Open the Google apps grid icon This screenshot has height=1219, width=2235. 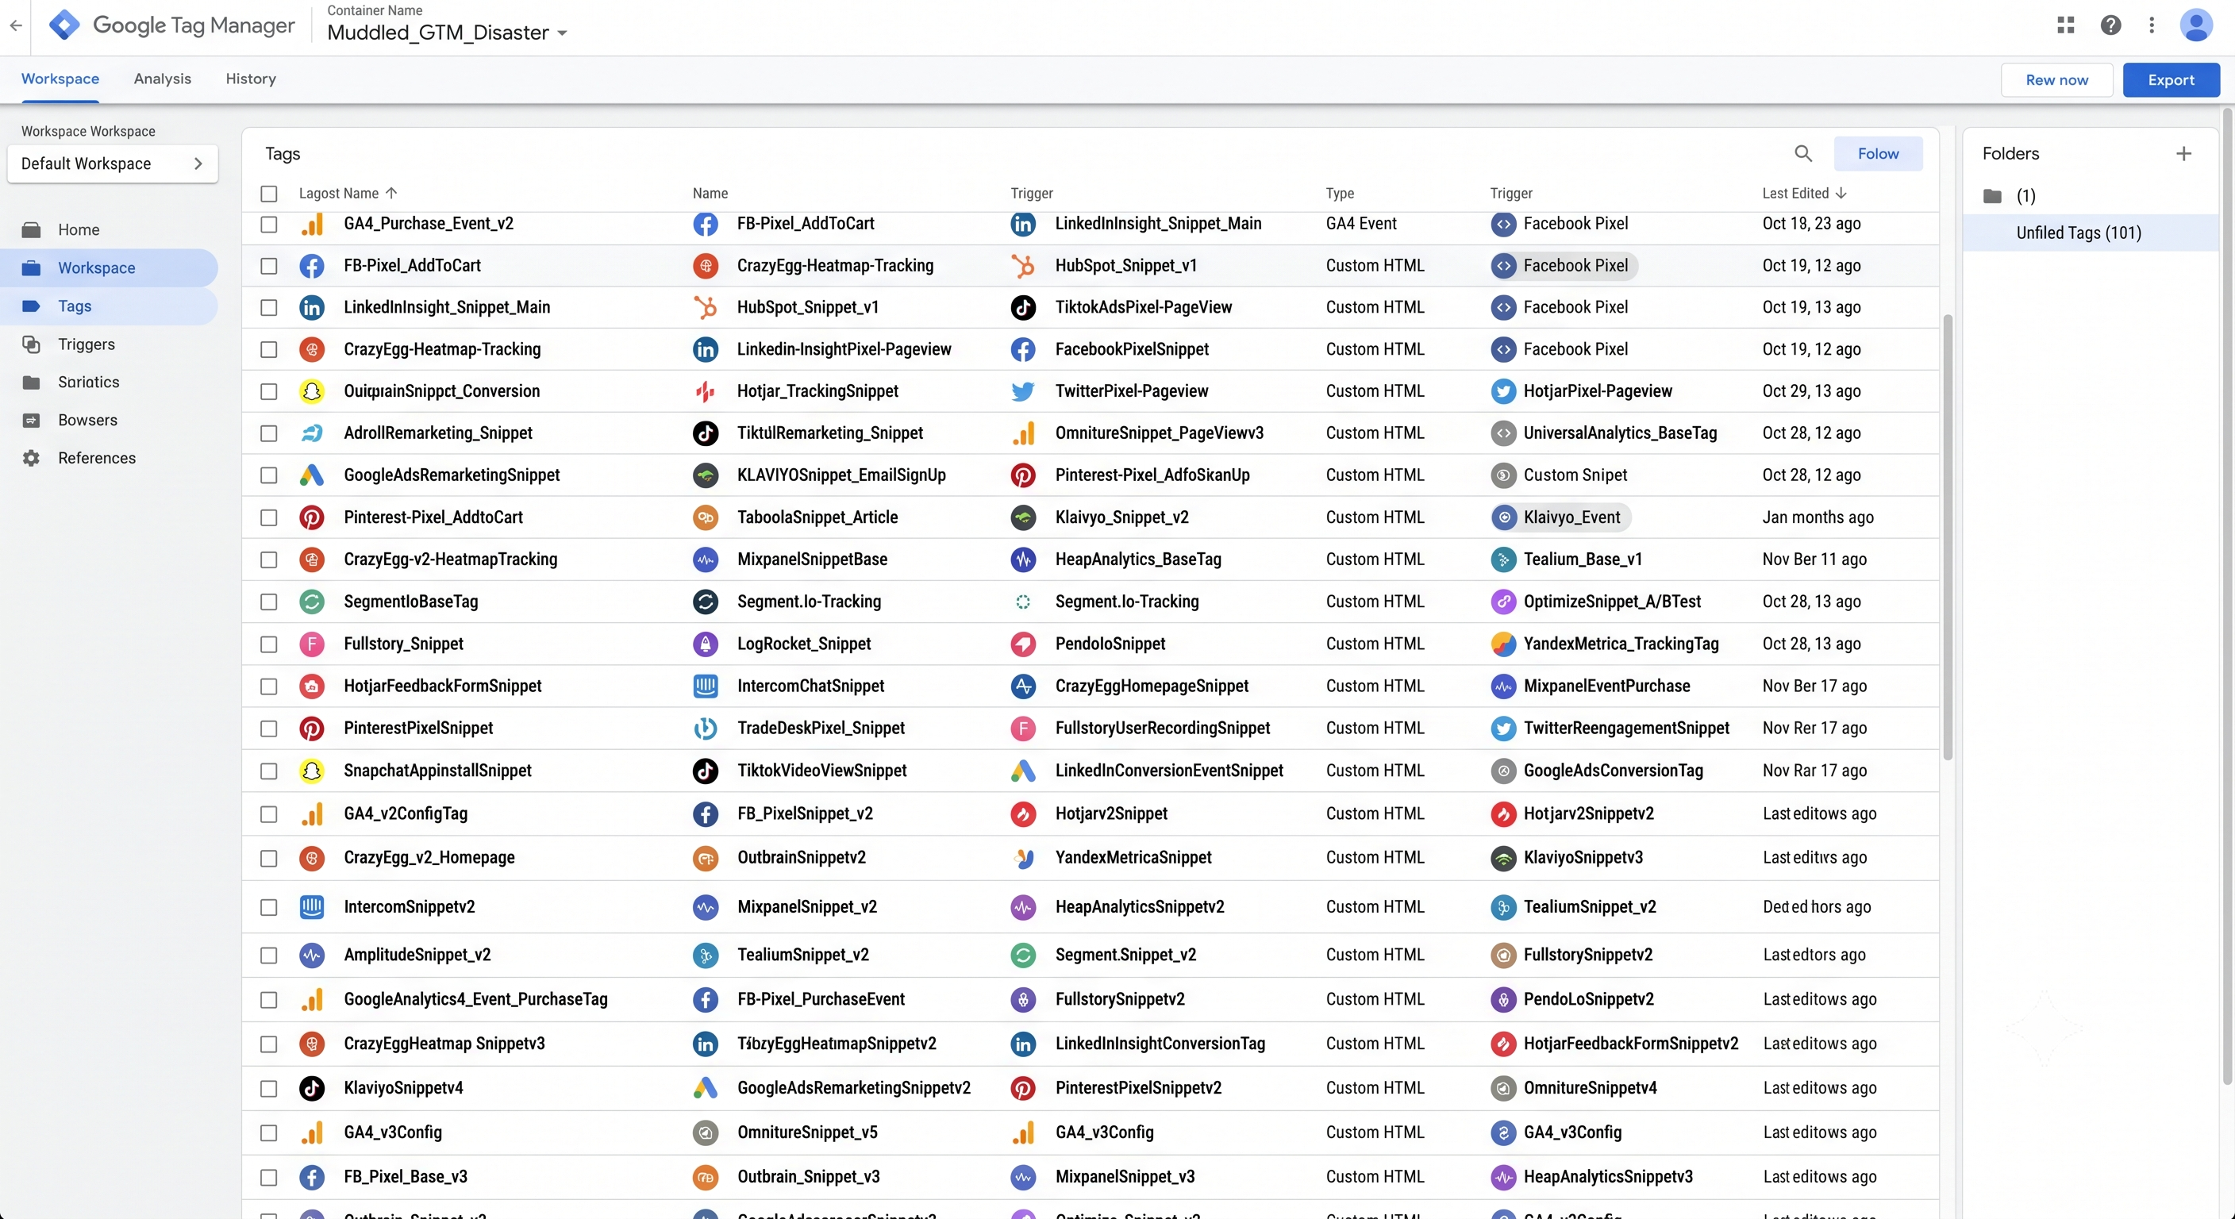(2066, 25)
